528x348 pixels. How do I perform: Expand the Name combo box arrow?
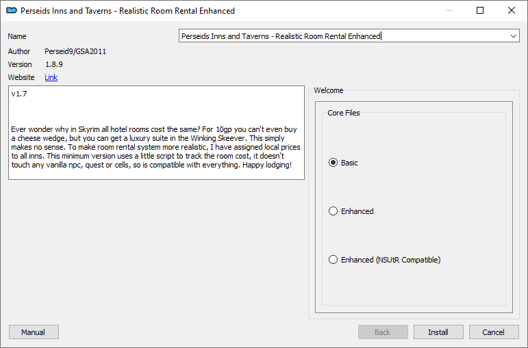tap(513, 36)
